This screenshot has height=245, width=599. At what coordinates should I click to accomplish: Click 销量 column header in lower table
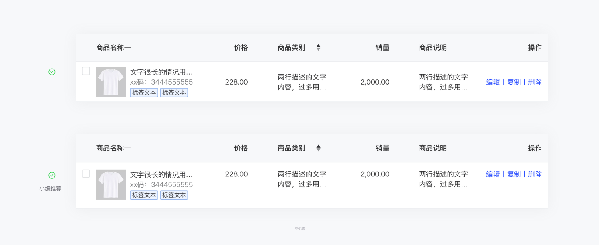point(383,148)
